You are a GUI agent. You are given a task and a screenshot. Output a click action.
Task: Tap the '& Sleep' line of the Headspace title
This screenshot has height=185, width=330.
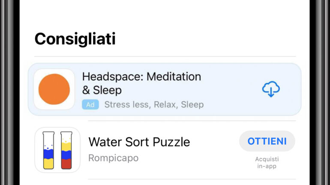coord(102,90)
